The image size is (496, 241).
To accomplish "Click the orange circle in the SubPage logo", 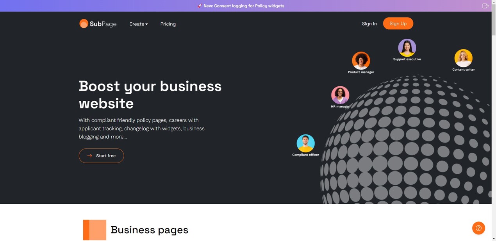I will coord(84,23).
